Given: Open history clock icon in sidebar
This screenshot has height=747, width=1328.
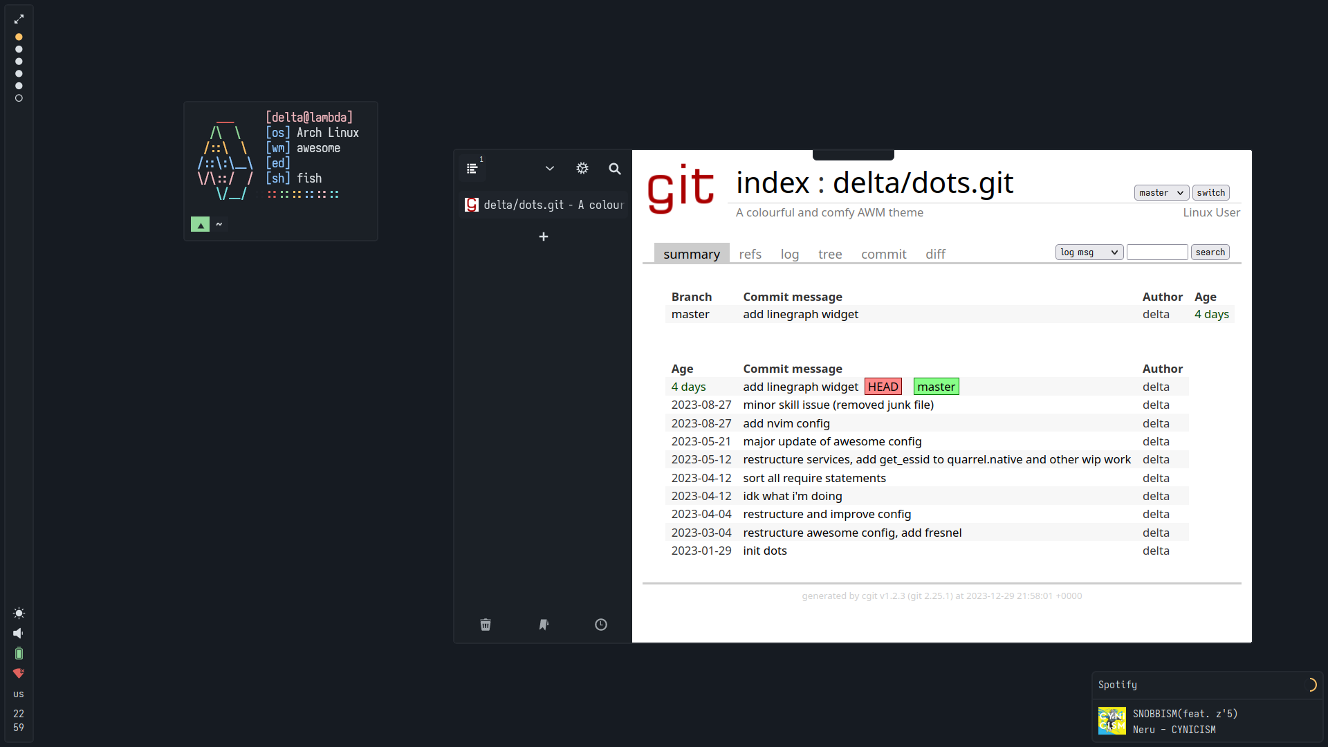Looking at the screenshot, I should (601, 625).
